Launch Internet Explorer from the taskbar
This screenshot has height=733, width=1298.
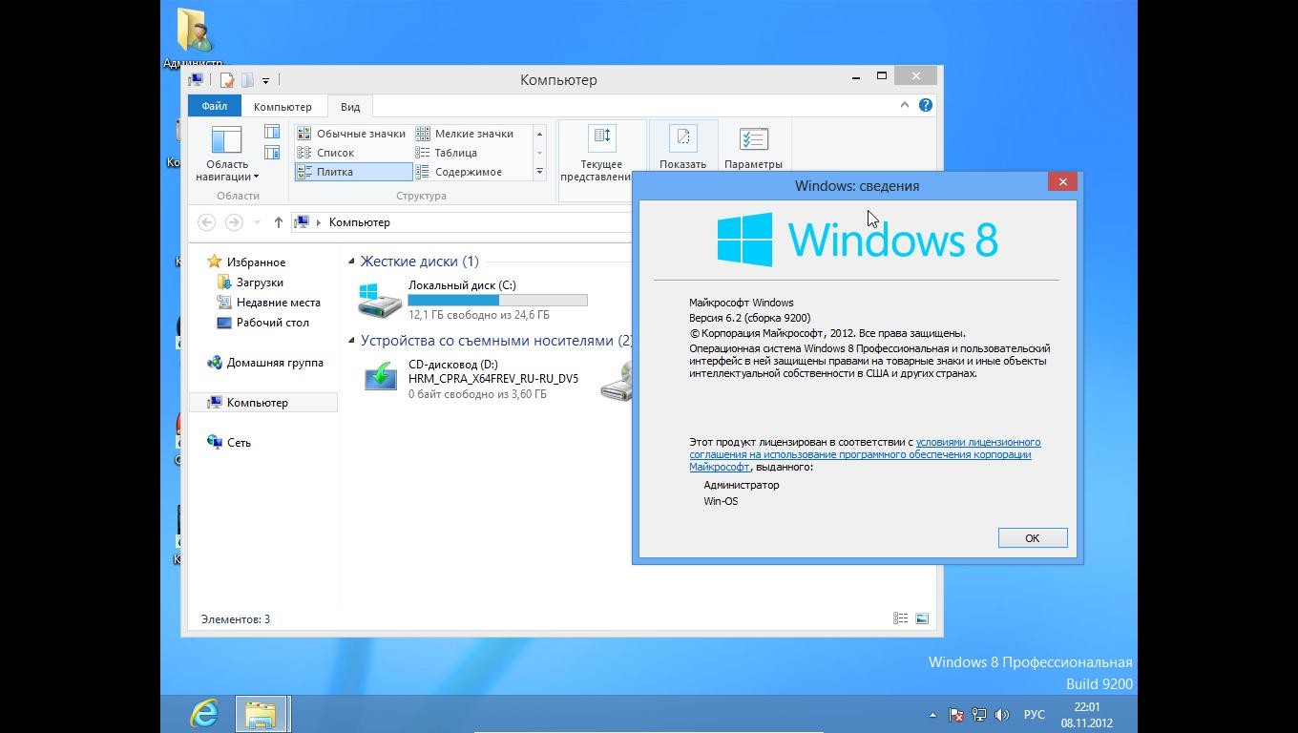[x=204, y=713]
